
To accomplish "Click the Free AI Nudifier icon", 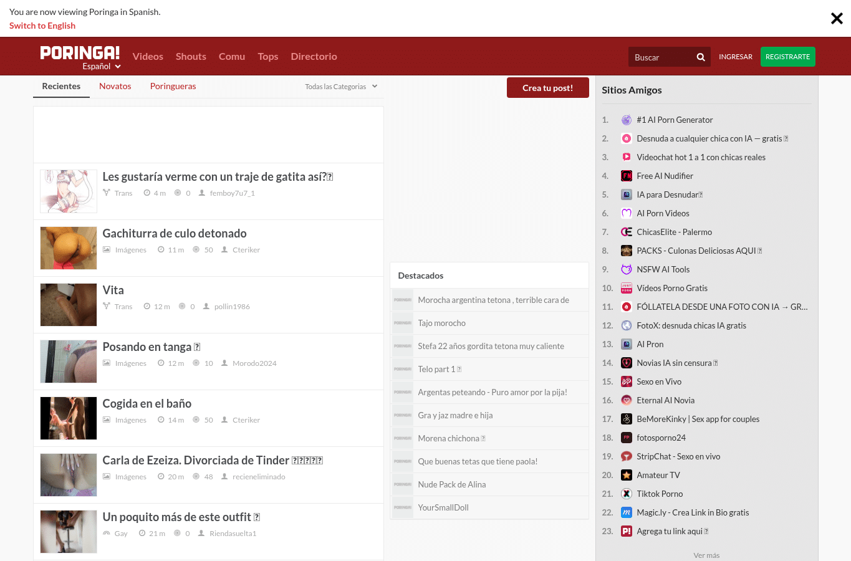I will pos(627,176).
